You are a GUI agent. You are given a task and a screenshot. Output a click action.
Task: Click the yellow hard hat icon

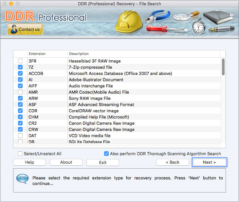[128, 21]
